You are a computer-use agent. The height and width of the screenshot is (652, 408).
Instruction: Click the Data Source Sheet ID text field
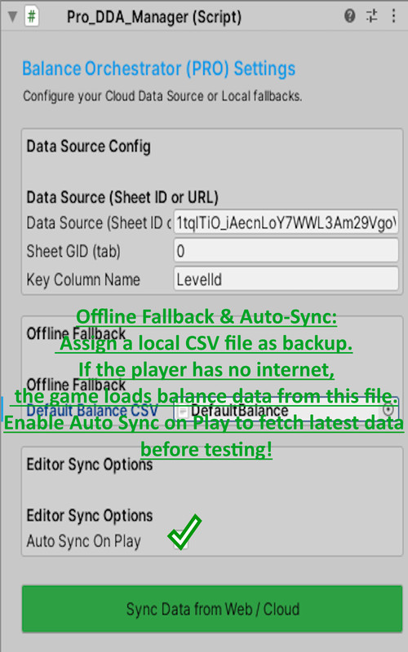point(286,222)
